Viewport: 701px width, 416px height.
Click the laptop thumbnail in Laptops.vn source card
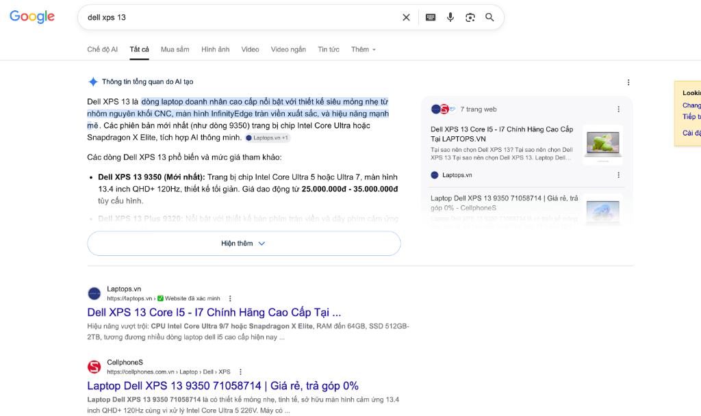pos(602,145)
